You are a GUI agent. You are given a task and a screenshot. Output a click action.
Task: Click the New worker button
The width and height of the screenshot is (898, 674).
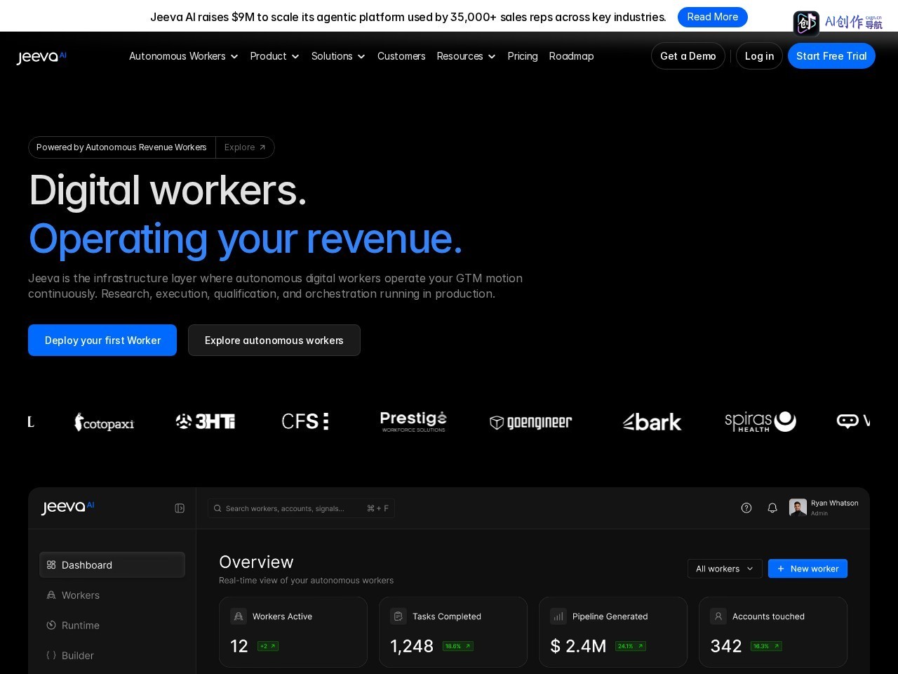pos(807,569)
